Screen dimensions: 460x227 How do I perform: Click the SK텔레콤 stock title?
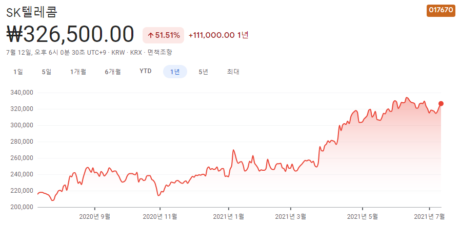[x=32, y=12]
